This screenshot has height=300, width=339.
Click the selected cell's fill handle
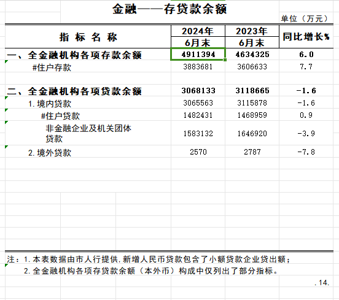click(x=225, y=60)
